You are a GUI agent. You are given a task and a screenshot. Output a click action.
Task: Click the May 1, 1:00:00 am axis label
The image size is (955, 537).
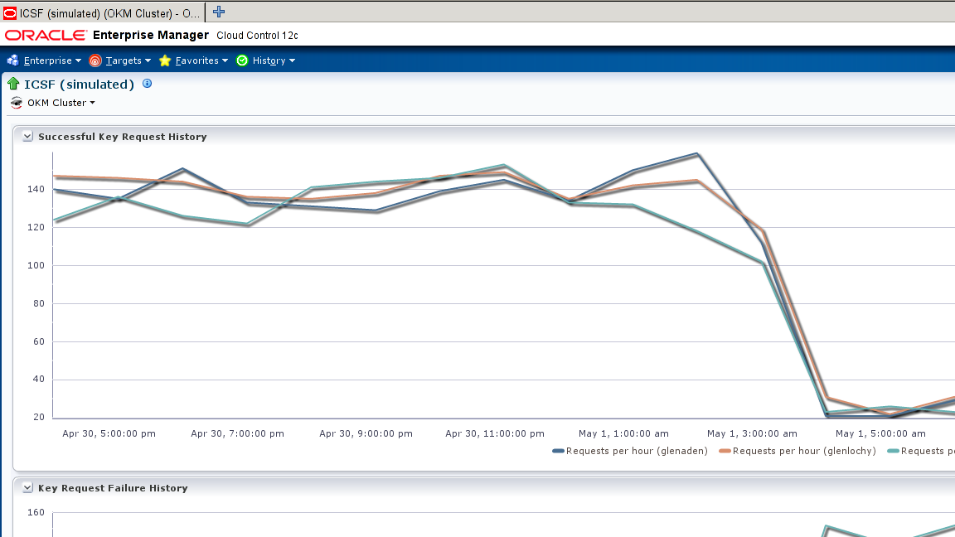(623, 433)
